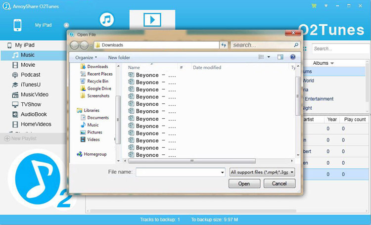Sort files by Date modified column
The image size is (371, 225).
click(x=207, y=67)
